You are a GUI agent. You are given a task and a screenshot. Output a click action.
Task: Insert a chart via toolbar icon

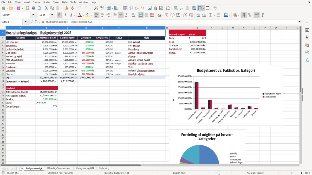point(155,8)
